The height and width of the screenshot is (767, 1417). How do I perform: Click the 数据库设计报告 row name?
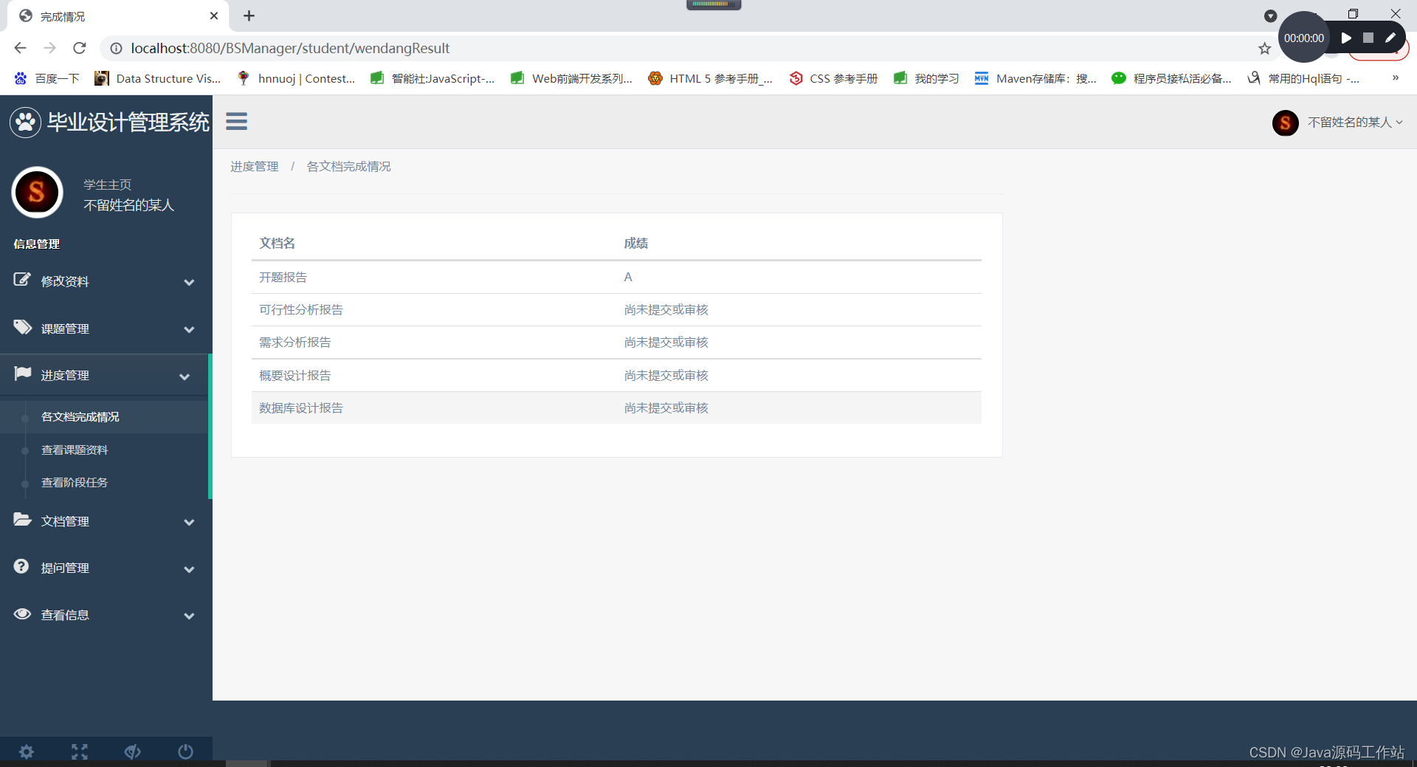[301, 407]
